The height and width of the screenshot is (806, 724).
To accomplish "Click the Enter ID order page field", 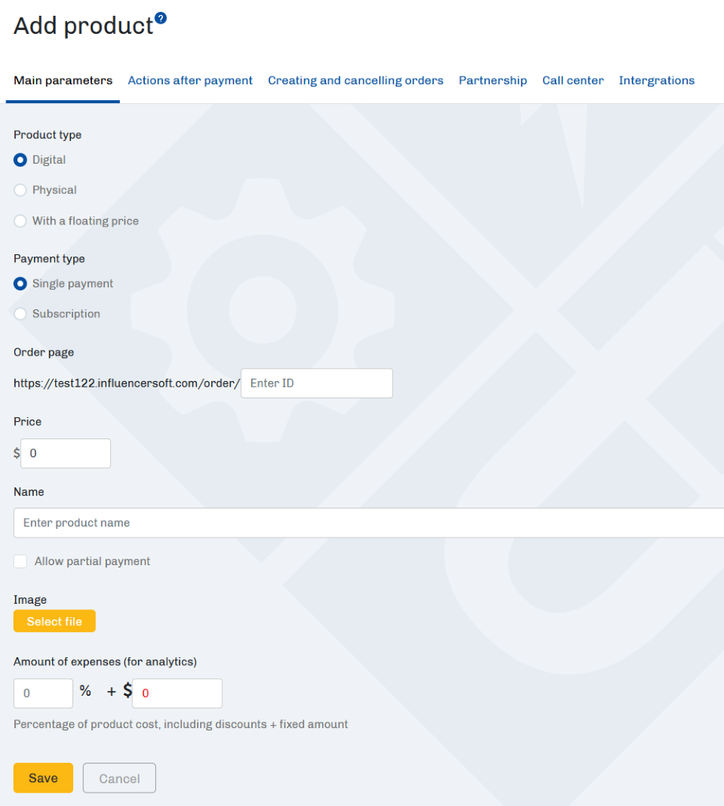I will point(317,383).
